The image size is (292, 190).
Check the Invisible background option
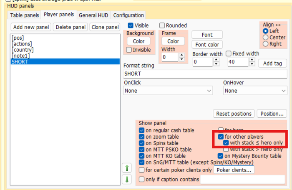129,50
